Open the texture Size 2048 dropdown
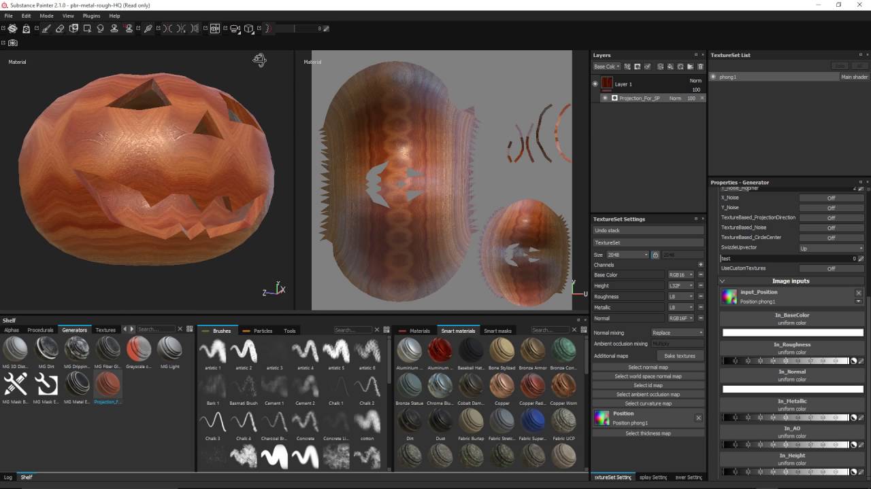Image resolution: width=871 pixels, height=489 pixels. point(627,255)
